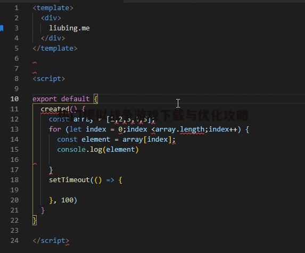The height and width of the screenshot is (253, 305).
Task: Click the highlighted closing brace on line 22
Action: (35, 221)
